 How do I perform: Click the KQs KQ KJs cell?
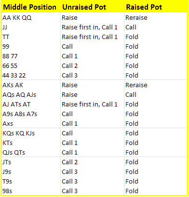pyautogui.click(x=31, y=133)
